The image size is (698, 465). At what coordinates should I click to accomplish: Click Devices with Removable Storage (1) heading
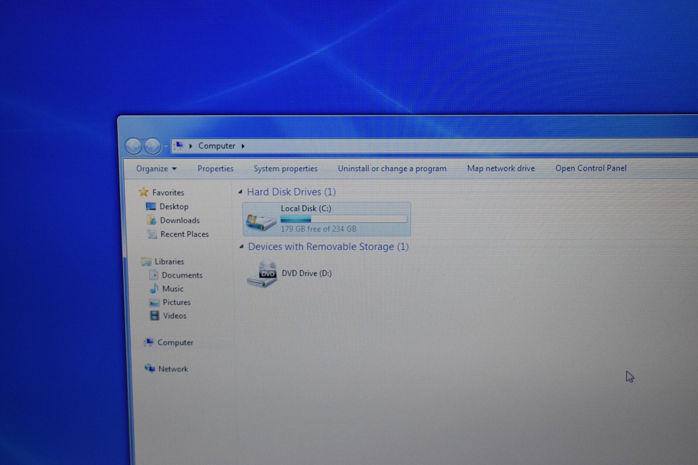[x=328, y=247]
